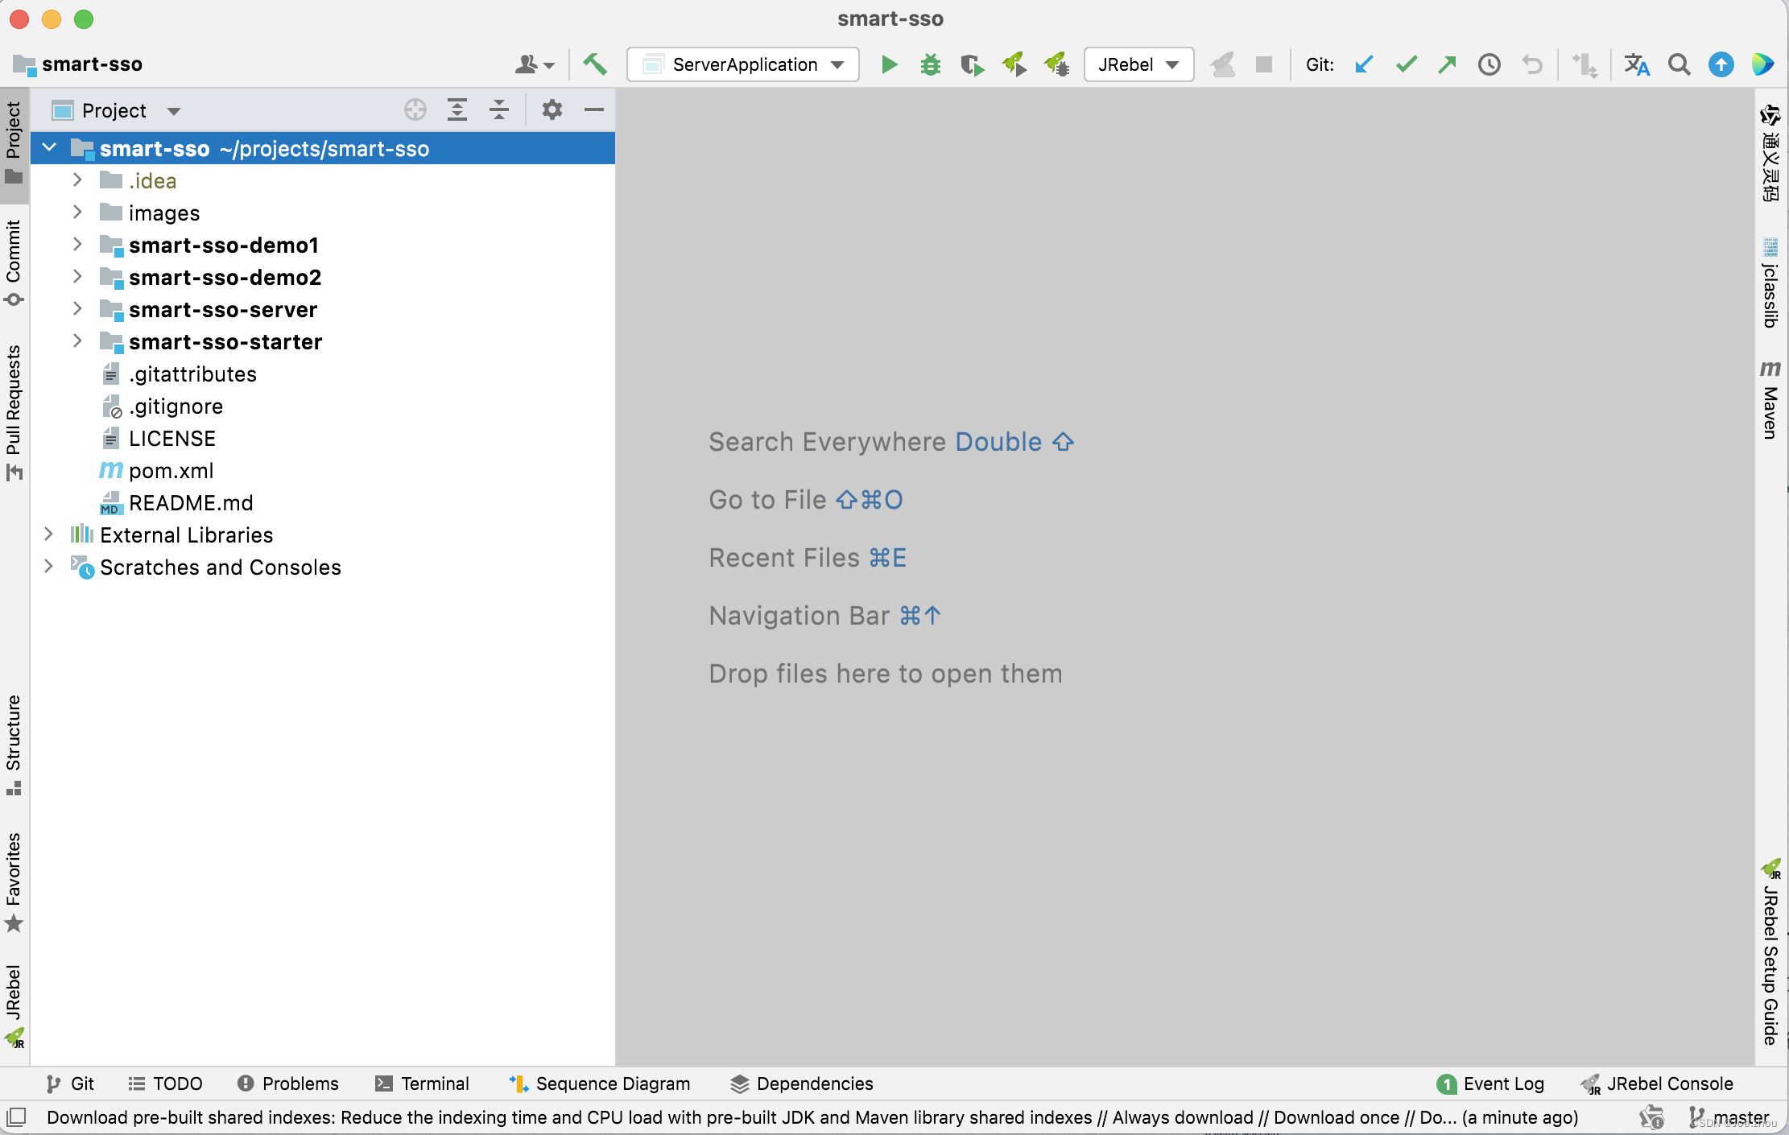This screenshot has width=1789, height=1135.
Task: Click the green Run button
Action: 889,64
